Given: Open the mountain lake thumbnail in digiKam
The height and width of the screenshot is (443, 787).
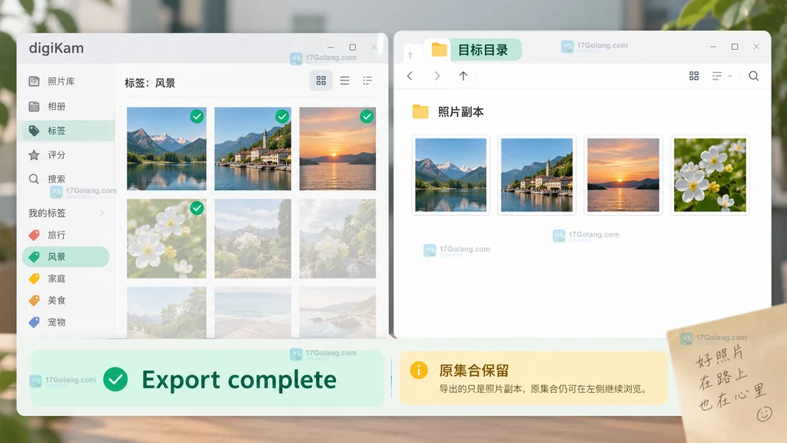Looking at the screenshot, I should tap(166, 148).
